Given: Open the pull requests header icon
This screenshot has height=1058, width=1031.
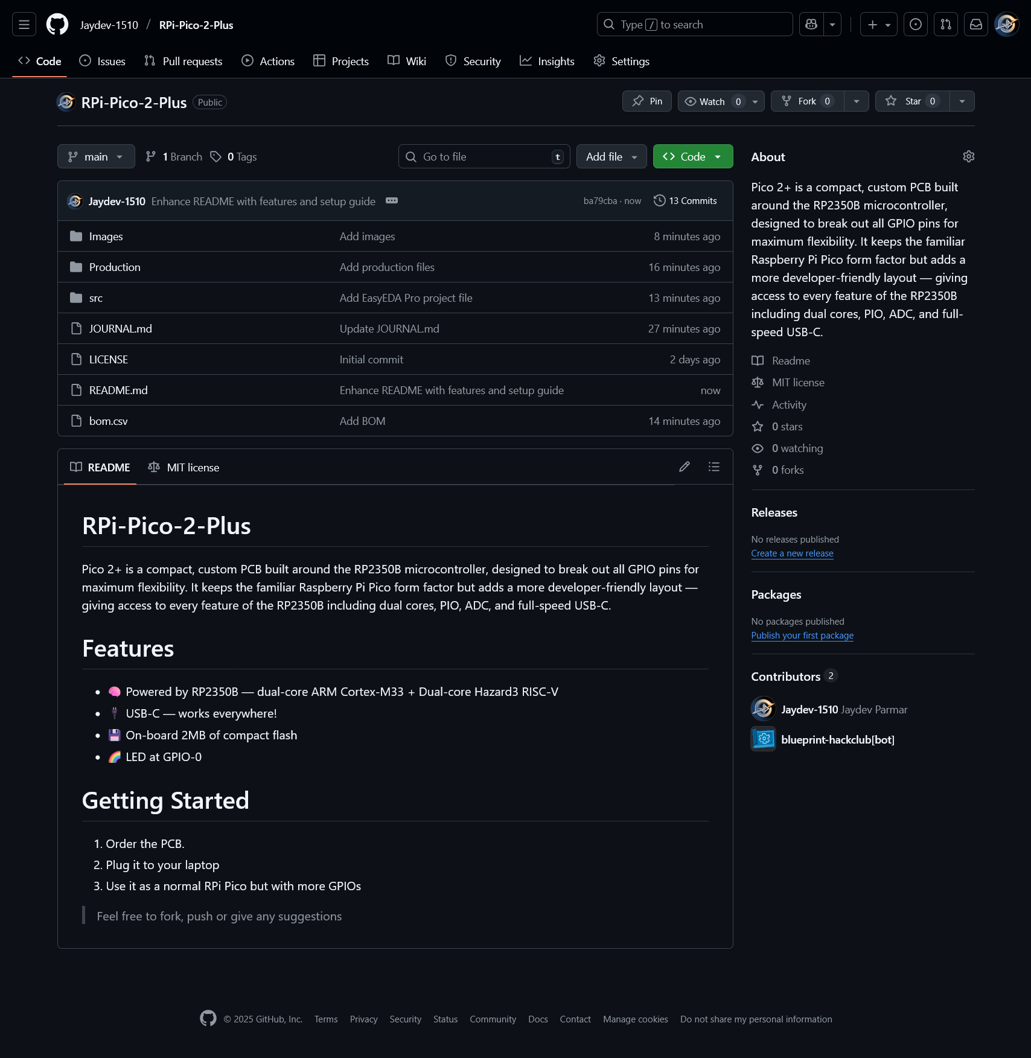Looking at the screenshot, I should click(x=946, y=25).
